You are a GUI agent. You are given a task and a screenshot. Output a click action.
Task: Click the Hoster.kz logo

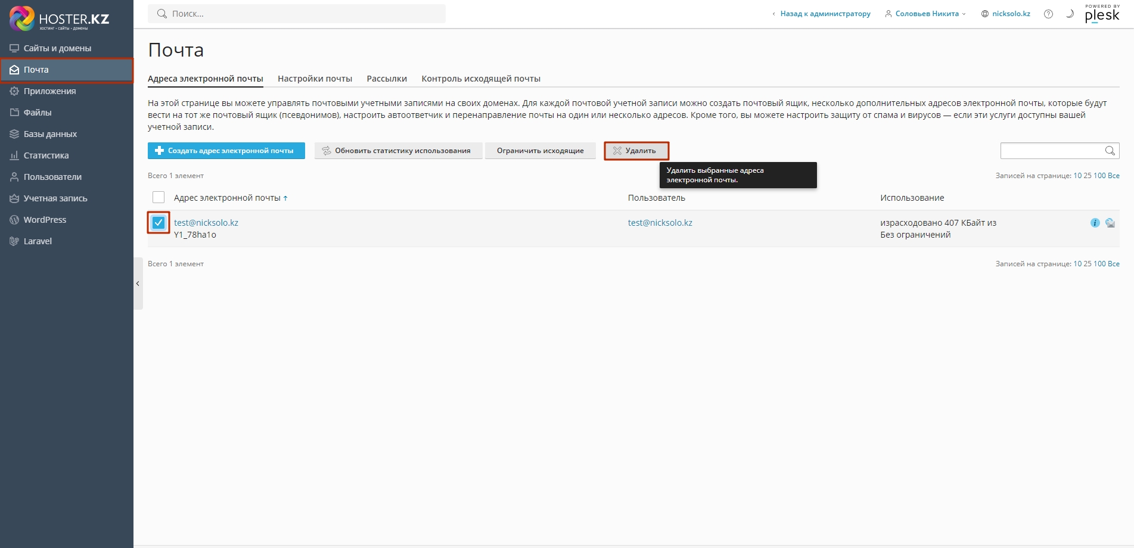point(59,18)
